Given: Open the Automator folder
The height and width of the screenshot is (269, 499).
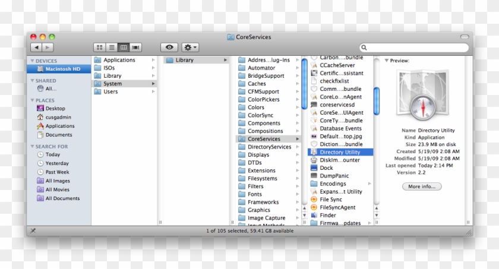Looking at the screenshot, I should click(269, 68).
